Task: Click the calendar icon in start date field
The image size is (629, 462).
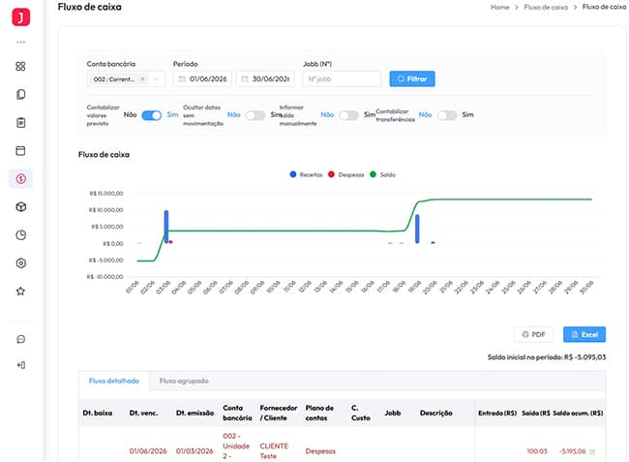Action: coord(182,79)
